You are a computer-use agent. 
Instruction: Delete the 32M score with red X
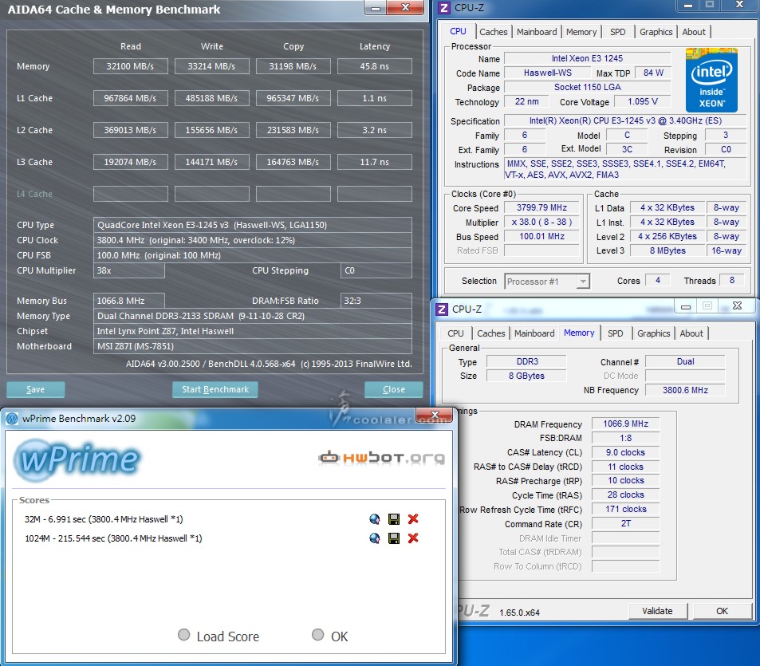(x=413, y=519)
